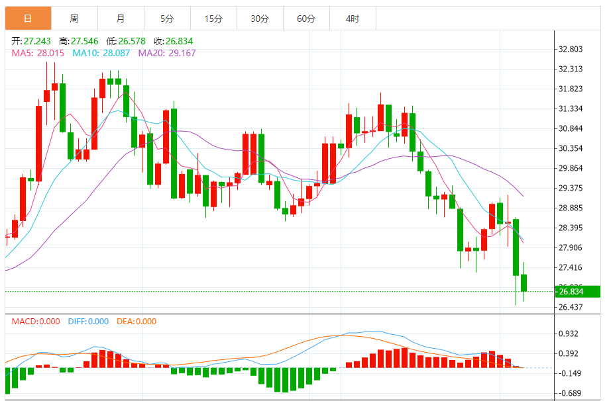Viewport: 605px width, 401px height.
Task: Click the 29.375 price axis label
Action: pos(571,188)
